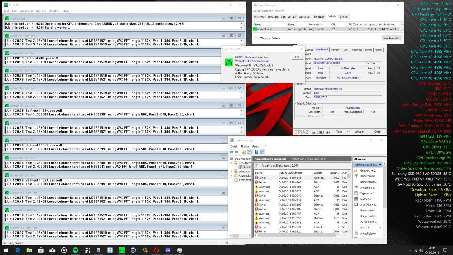Image resolution: width=453 pixels, height=255 pixels.
Task: Select the Warnung event from 19:27:52 Display
Action: 300,218
